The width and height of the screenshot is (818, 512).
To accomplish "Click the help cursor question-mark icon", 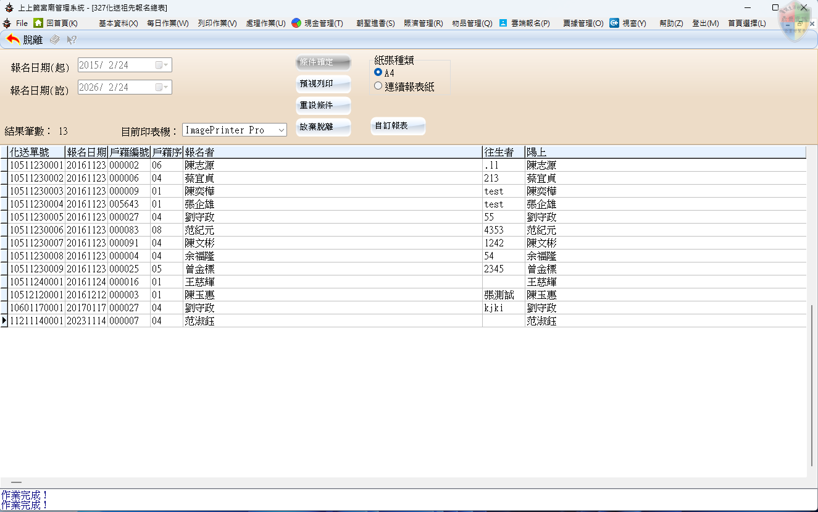I will [72, 40].
